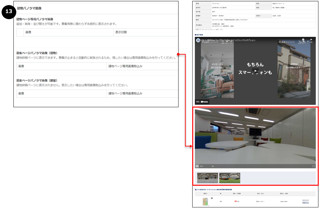Click the panorama zoom-in magnifier icon
Viewport: 320px width, 209px height.
[x=213, y=166]
